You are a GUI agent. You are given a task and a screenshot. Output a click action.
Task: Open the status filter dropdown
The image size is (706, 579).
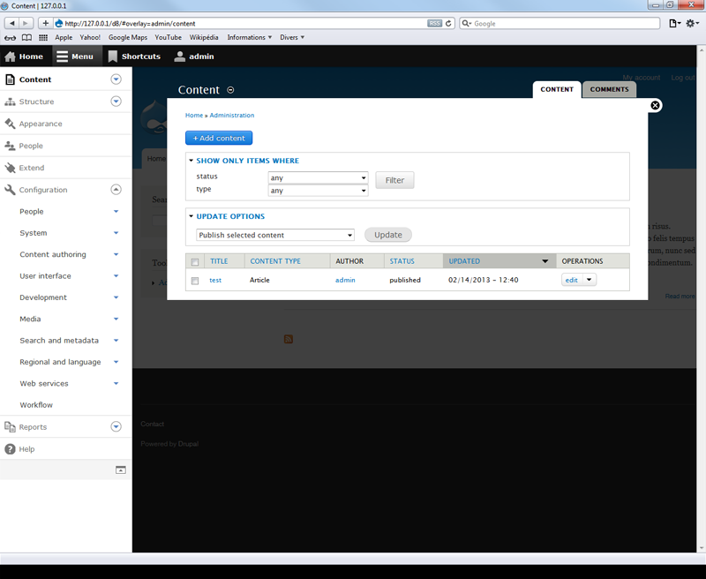tap(318, 177)
